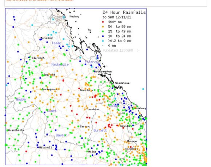Click the green 25 to 49 mm legend dot
This screenshot has width=211, height=167.
click(103, 32)
